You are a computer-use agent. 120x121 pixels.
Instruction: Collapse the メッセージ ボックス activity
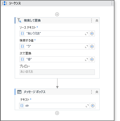[x=97, y=92]
